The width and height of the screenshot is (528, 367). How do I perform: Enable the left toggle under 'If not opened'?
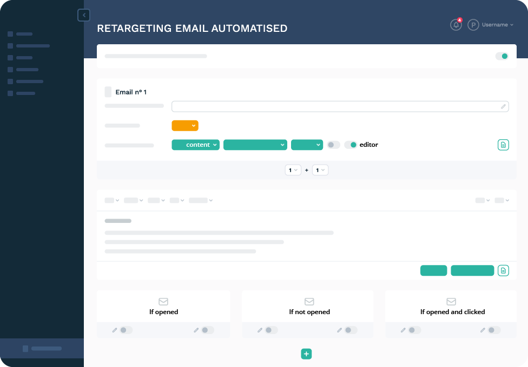(271, 330)
